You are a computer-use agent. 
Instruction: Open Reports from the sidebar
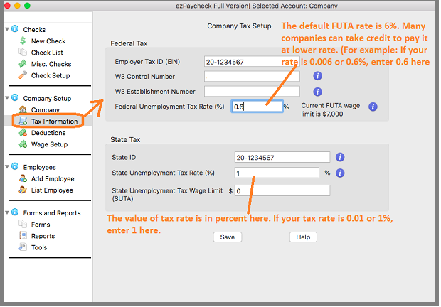click(43, 236)
